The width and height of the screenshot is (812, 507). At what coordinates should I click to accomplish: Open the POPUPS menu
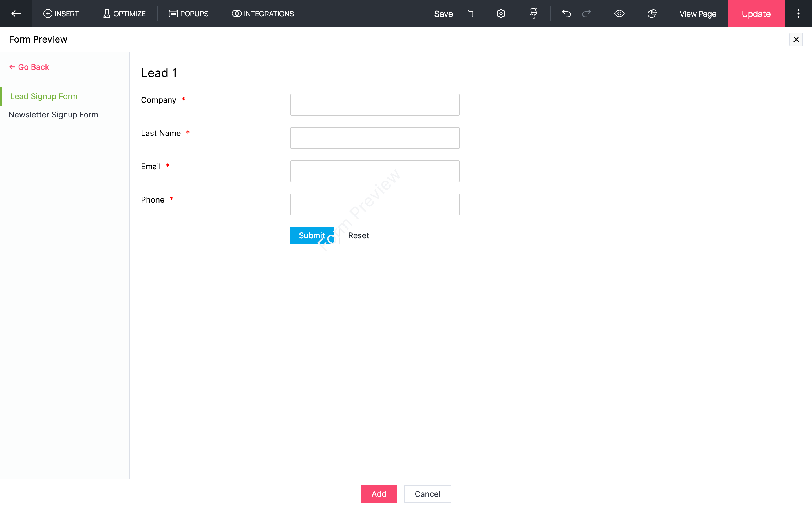[x=189, y=14]
